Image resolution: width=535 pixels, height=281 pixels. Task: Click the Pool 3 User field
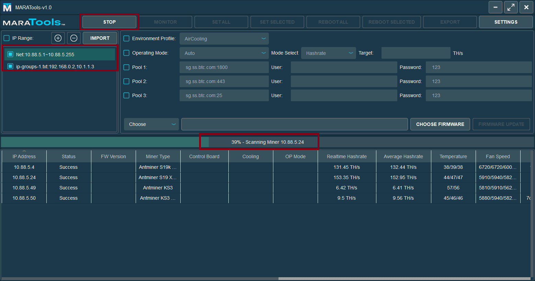click(x=344, y=95)
